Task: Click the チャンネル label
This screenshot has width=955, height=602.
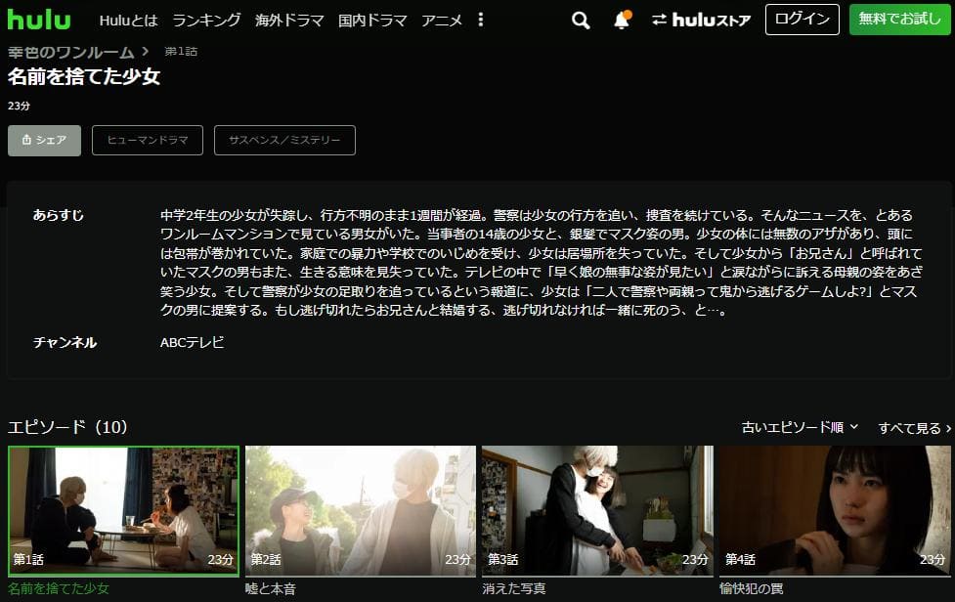Action: [65, 343]
